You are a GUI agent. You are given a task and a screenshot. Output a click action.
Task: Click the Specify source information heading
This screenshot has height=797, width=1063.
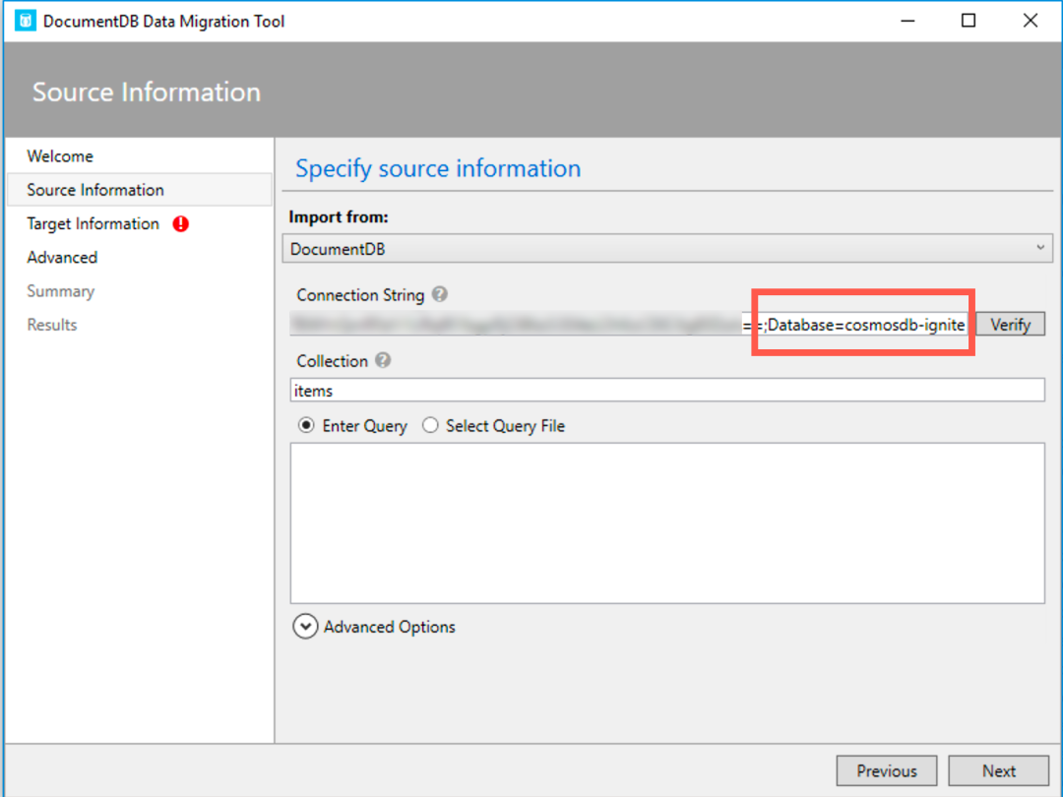pos(438,168)
